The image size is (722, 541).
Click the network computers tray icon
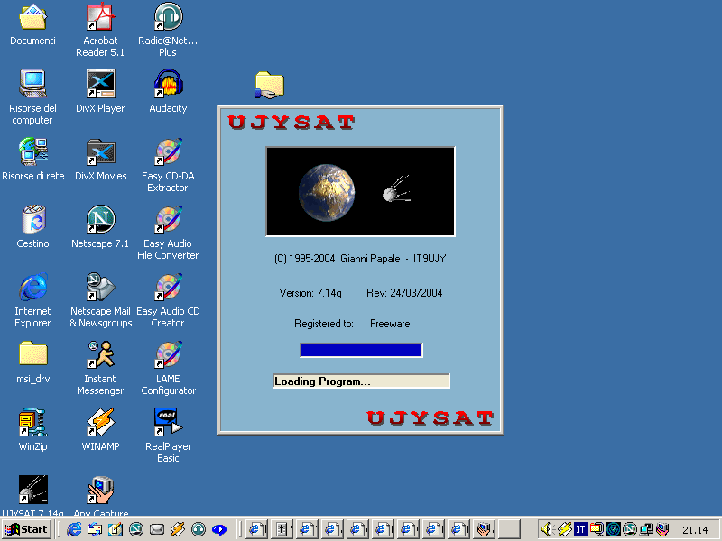pyautogui.click(x=646, y=529)
